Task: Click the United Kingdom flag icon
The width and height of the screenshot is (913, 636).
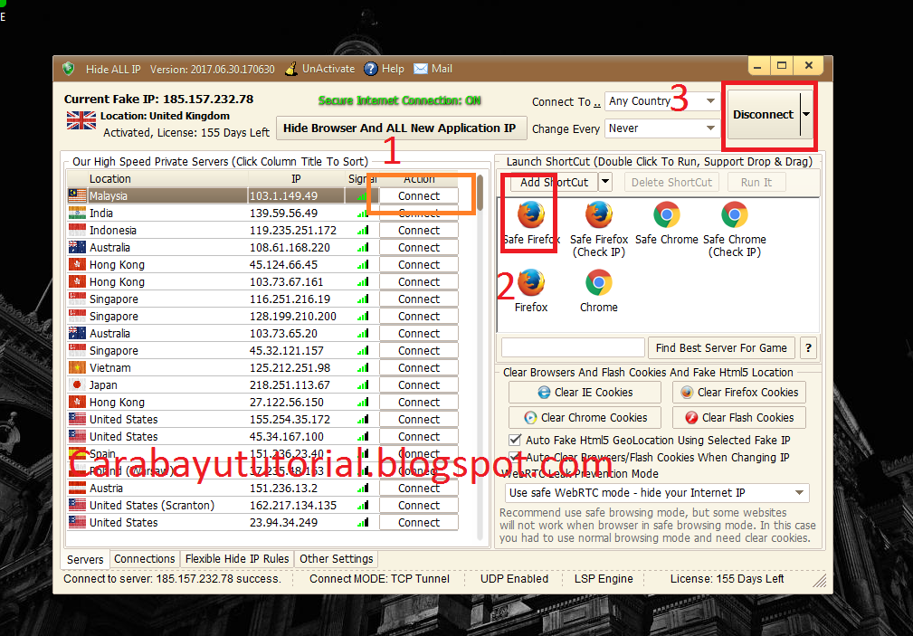Action: point(81,120)
